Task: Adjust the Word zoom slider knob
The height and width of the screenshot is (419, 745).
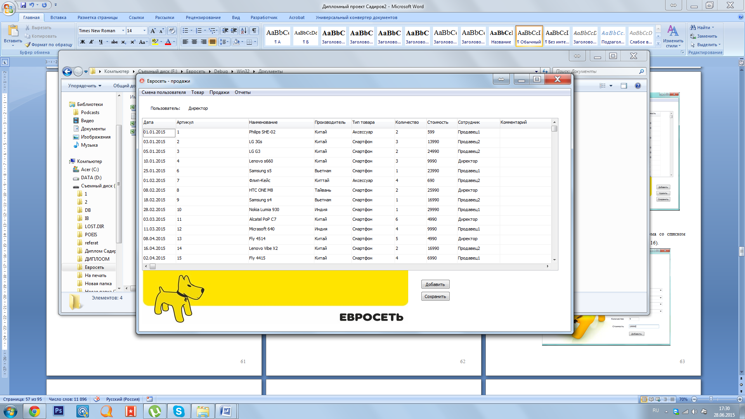Action: pos(711,399)
